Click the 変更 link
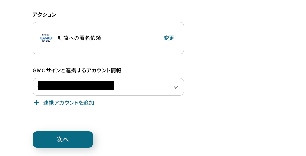The width and height of the screenshot is (306, 156). pos(169,38)
